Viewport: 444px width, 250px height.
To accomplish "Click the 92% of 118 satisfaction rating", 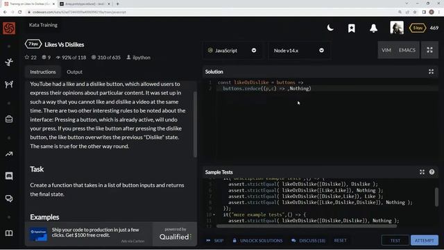I will pyautogui.click(x=71, y=57).
